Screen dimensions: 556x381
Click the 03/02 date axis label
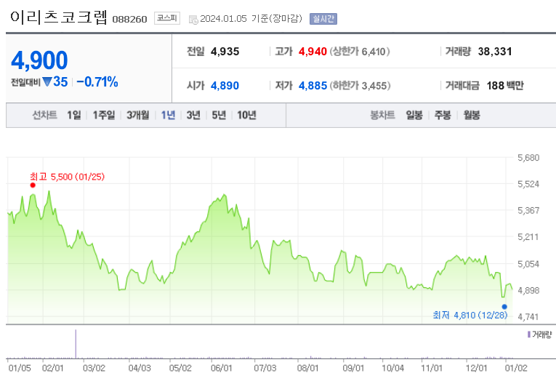click(94, 368)
